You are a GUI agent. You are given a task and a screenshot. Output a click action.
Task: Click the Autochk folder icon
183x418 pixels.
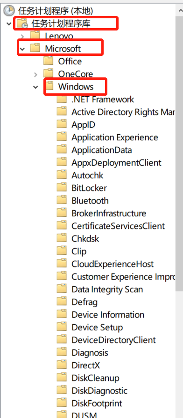62,175
